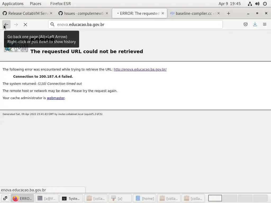The width and height of the screenshot is (271, 203).
Task: Click the webmaster link
Action: click(56, 98)
